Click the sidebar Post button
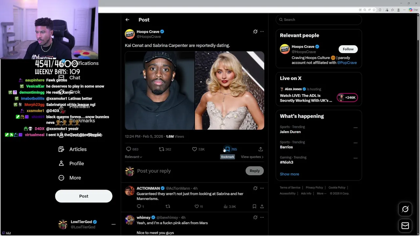The height and width of the screenshot is (236, 420). coord(84,196)
